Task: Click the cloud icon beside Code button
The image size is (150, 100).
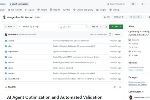Action: click(106, 27)
